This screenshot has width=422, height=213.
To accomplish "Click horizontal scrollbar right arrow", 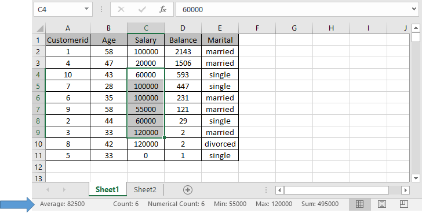I will click(406, 190).
